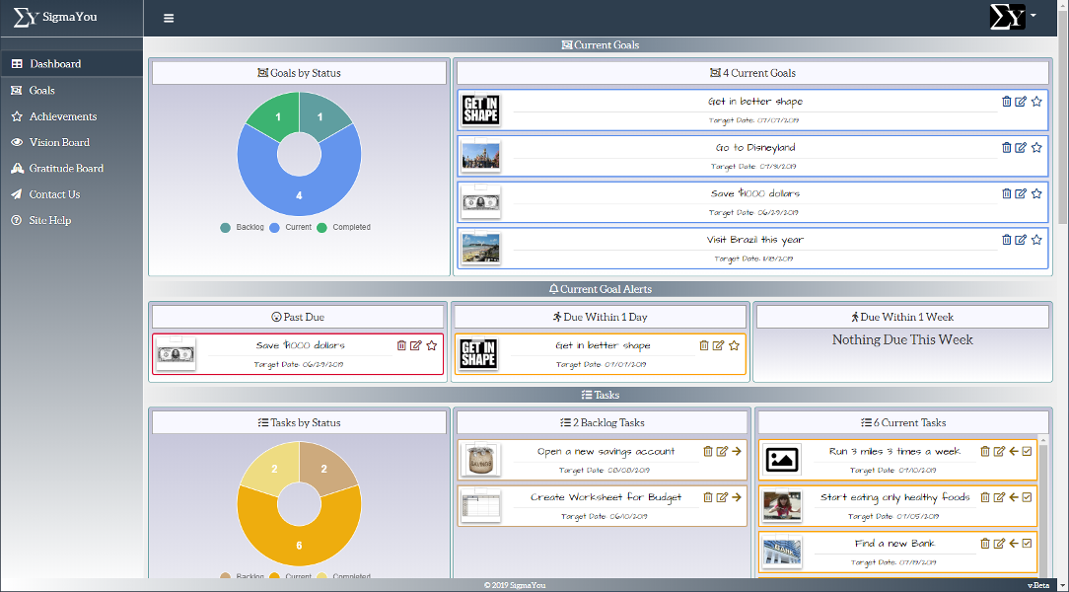
Task: Edit the Start eating only healthy foods task
Action: pos(999,497)
